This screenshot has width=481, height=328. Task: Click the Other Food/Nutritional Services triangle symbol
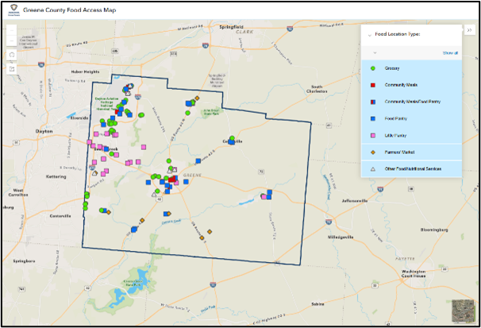[372, 168]
